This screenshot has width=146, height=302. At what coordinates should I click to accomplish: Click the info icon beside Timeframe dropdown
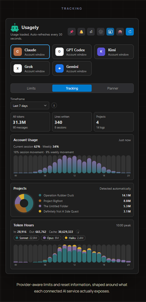pos(54,106)
